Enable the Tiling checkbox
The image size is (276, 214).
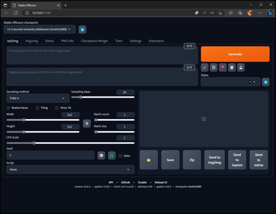(x=37, y=108)
